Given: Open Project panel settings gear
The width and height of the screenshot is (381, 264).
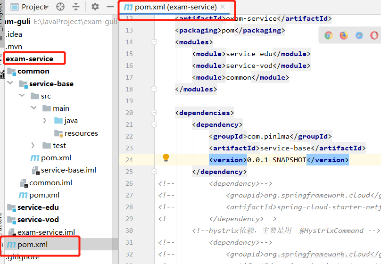Looking at the screenshot, I should click(95, 7).
